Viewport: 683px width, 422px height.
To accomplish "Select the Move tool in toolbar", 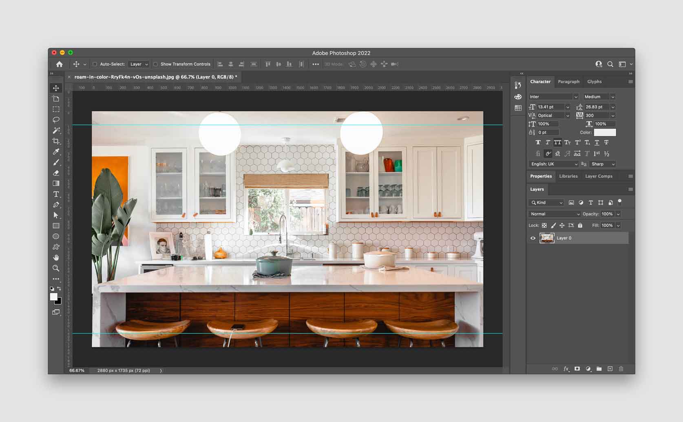I will click(56, 88).
